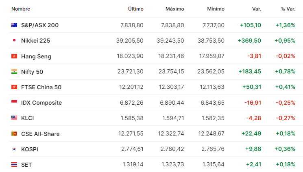Click the India flag icon next to Nifty 50
The height and width of the screenshot is (172, 303).
click(x=14, y=71)
